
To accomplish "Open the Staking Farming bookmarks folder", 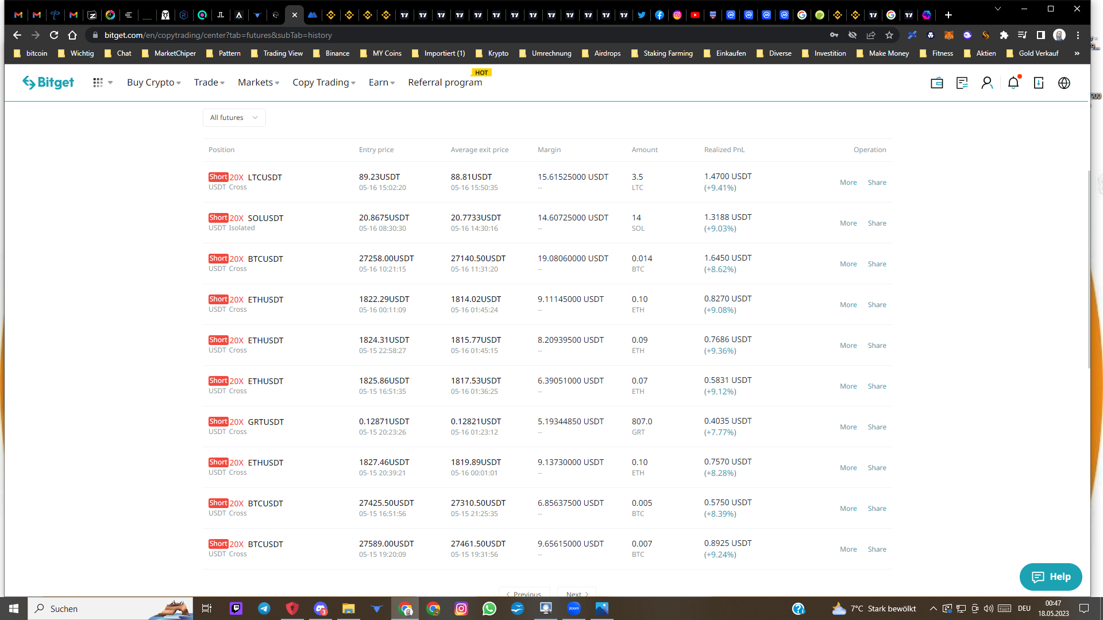I will (662, 53).
